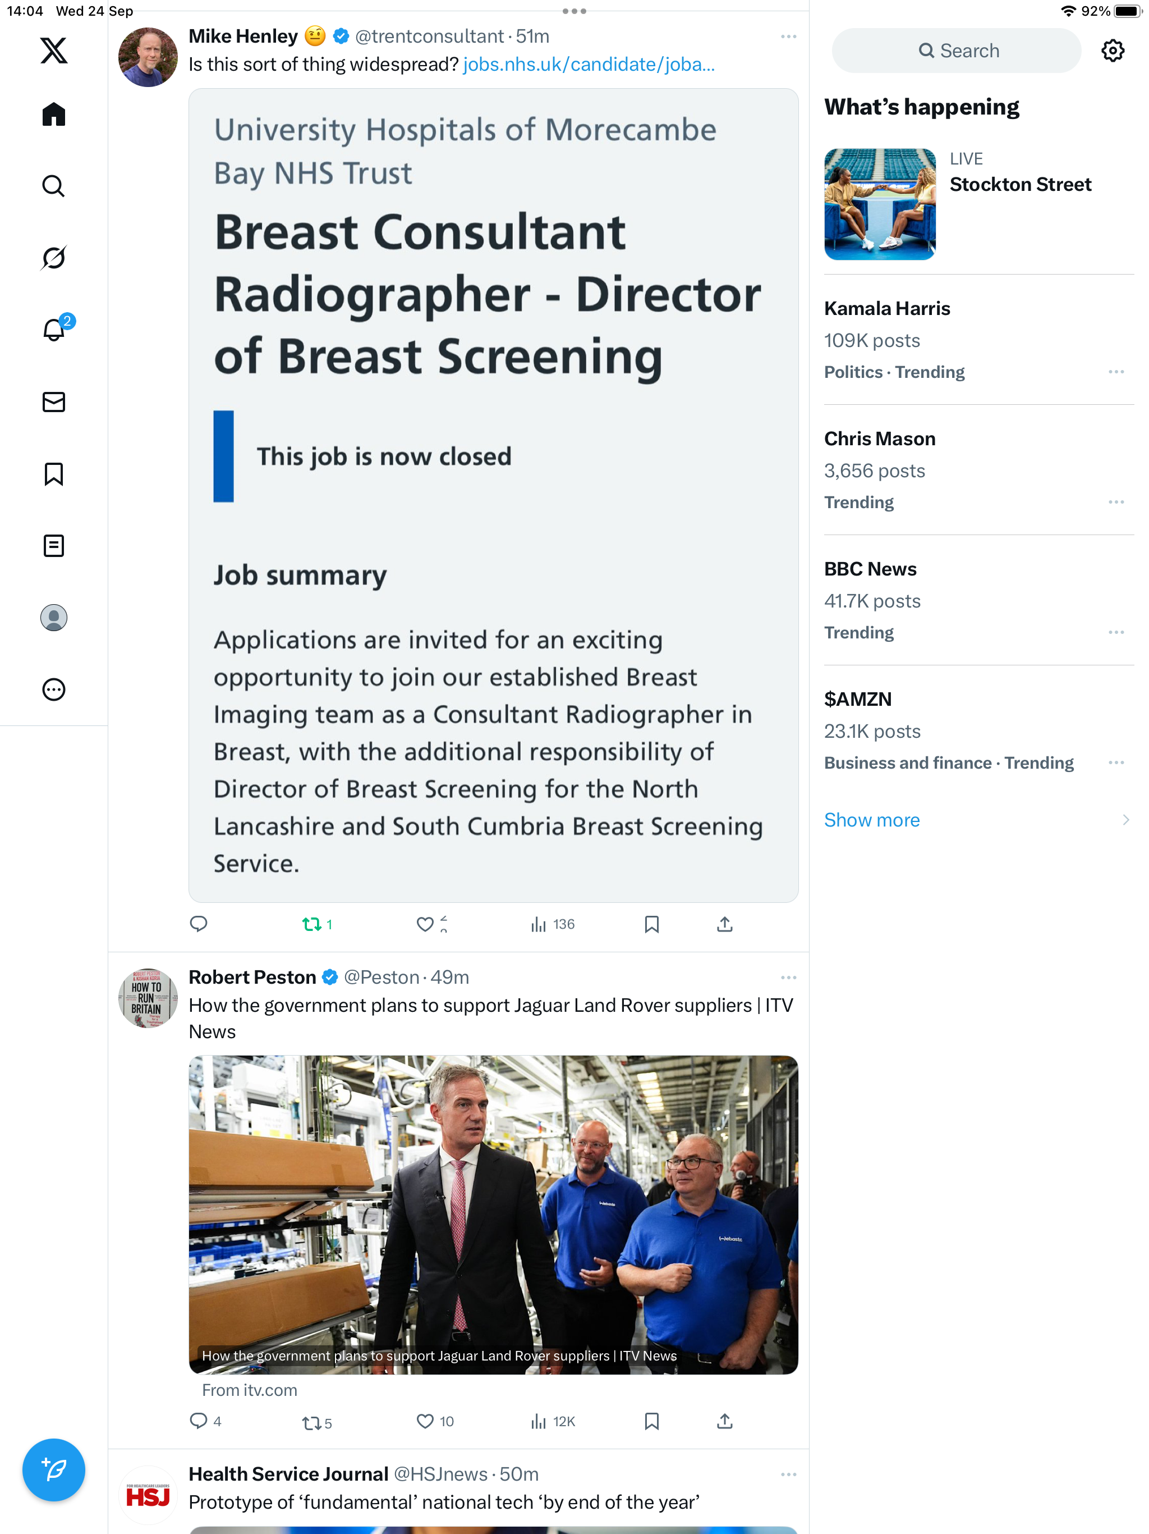Like Mike Henley's post

pyautogui.click(x=425, y=924)
